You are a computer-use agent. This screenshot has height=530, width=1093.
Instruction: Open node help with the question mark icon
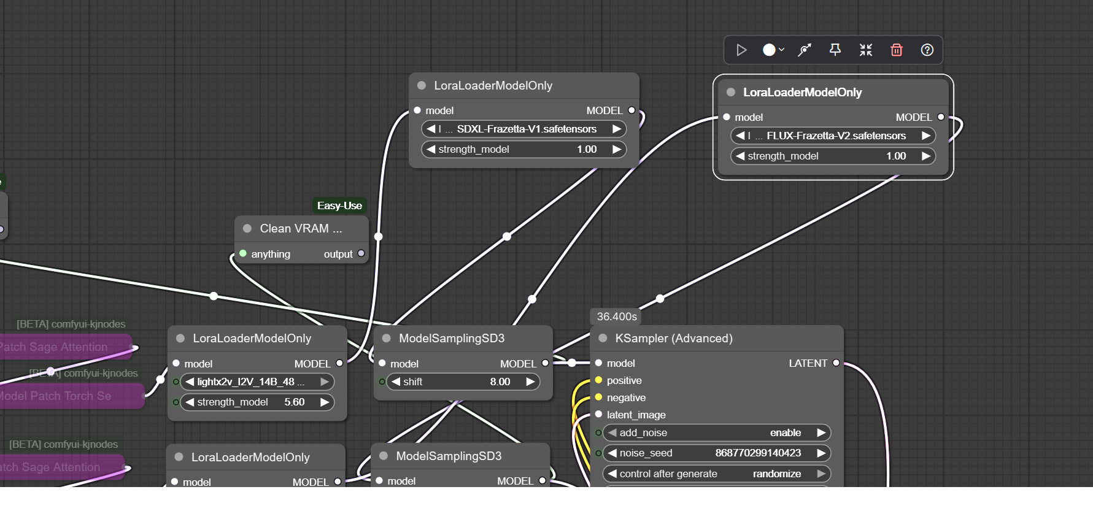927,50
